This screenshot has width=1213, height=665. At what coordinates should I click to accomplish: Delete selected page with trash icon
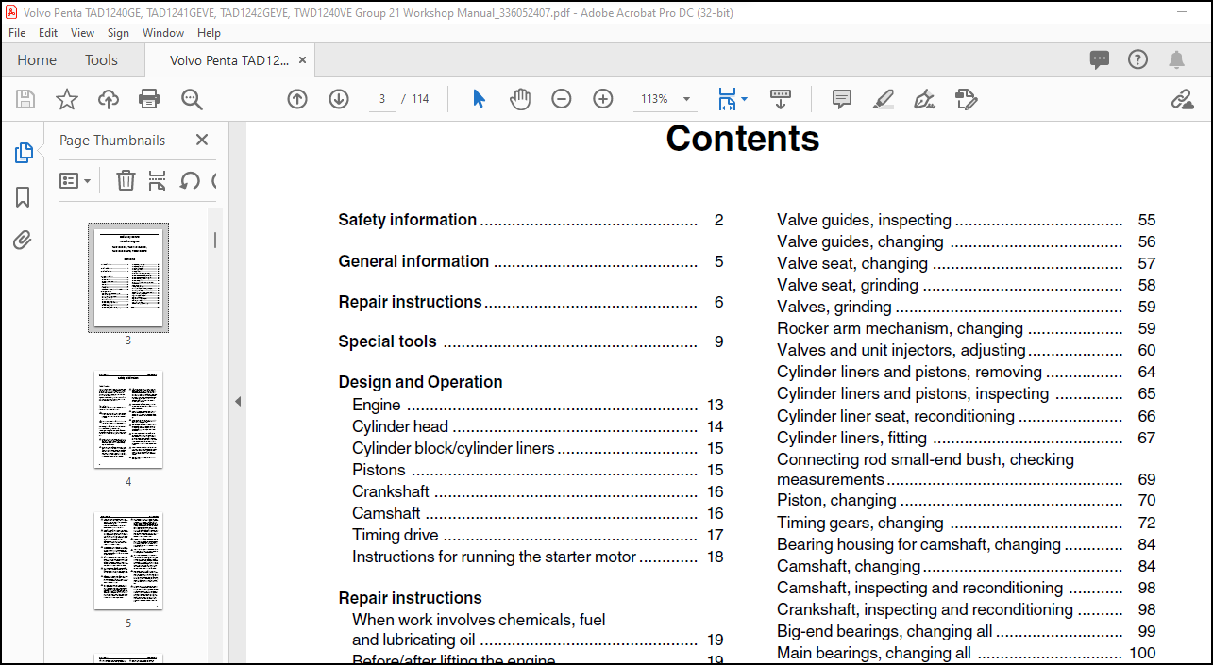126,180
